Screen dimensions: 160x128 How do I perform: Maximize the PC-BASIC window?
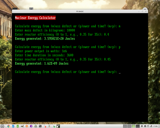pyautogui.click(x=142, y=11)
